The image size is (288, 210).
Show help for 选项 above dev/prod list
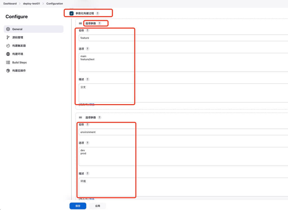87,143
